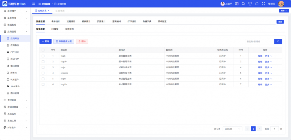Switch to the 逻辑编排 tab
This screenshot has width=291, height=140.
pyautogui.click(x=117, y=21)
